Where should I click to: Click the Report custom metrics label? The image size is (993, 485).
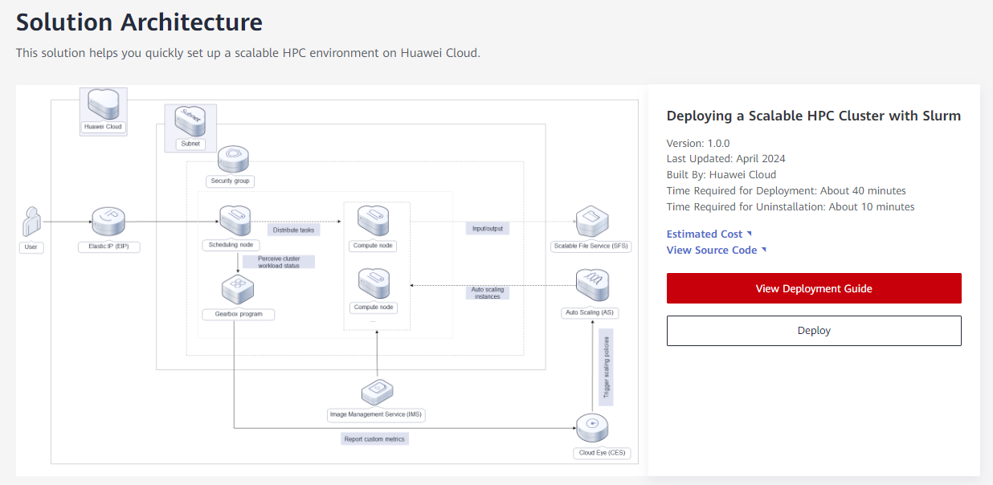(x=375, y=438)
